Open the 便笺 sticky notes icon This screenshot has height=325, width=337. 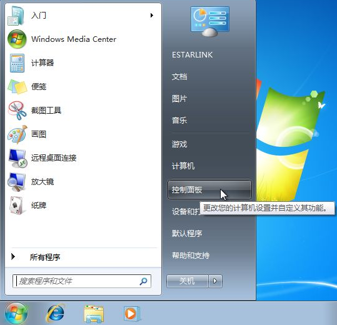(x=18, y=87)
